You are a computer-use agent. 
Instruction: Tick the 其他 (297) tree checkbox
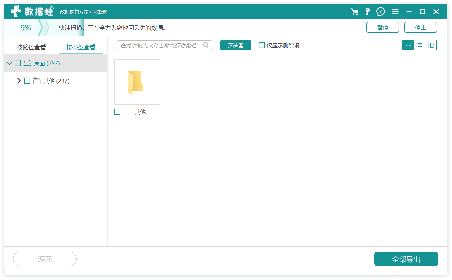click(x=27, y=81)
